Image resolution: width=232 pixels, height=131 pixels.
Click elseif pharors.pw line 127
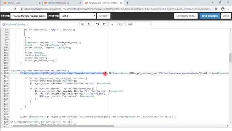point(98,116)
